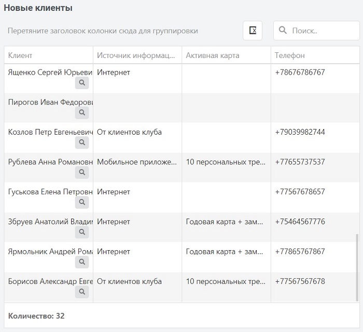Click Интернет source in Гуськова row
Viewport: 363px width, 332px height.
coord(114,192)
